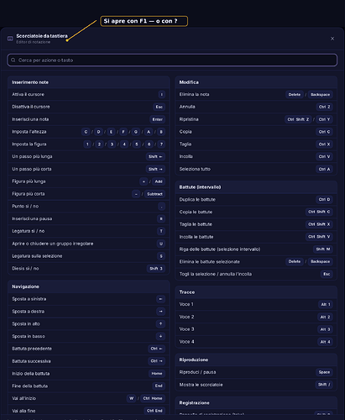The width and height of the screenshot is (345, 420).
Task: Focus the 'Cerca per azione o tasto' search field
Action: pyautogui.click(x=172, y=60)
